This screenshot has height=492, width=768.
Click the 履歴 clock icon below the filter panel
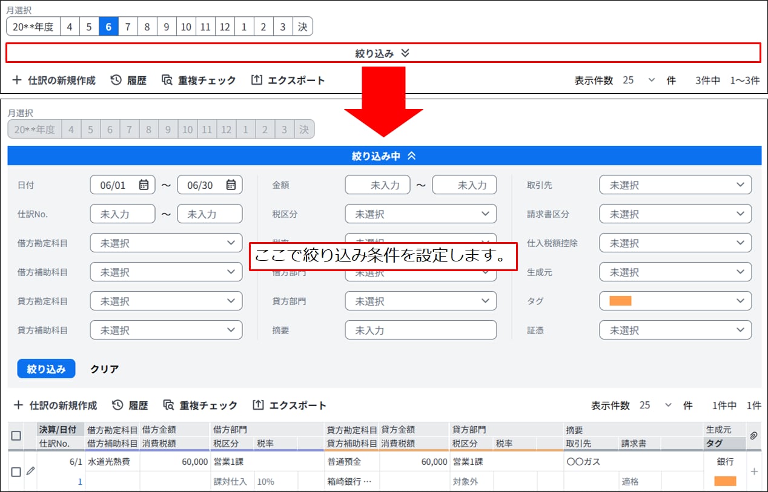coord(118,405)
